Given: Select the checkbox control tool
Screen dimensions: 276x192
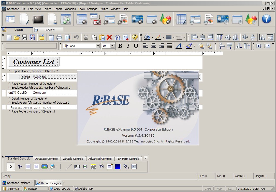Looking at the screenshot, I should 85,167.
